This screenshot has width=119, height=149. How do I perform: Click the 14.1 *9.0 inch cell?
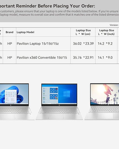[105, 57]
